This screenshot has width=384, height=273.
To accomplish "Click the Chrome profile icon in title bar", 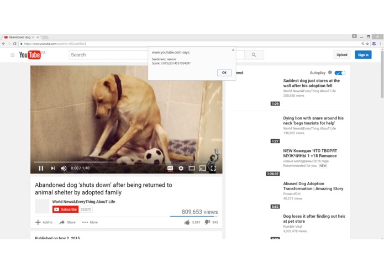I will (354, 36).
